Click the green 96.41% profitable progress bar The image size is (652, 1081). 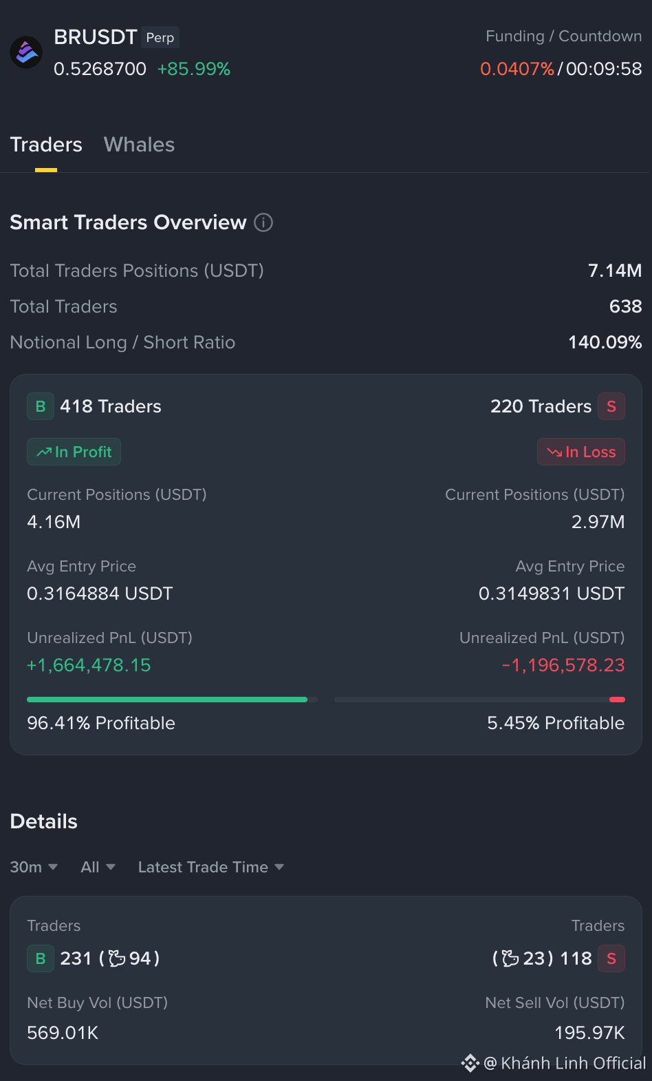click(x=167, y=700)
